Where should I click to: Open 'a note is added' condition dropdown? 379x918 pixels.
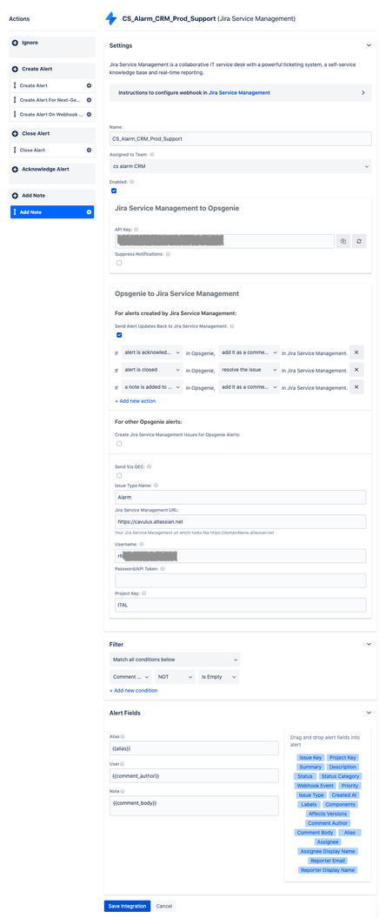(x=152, y=386)
